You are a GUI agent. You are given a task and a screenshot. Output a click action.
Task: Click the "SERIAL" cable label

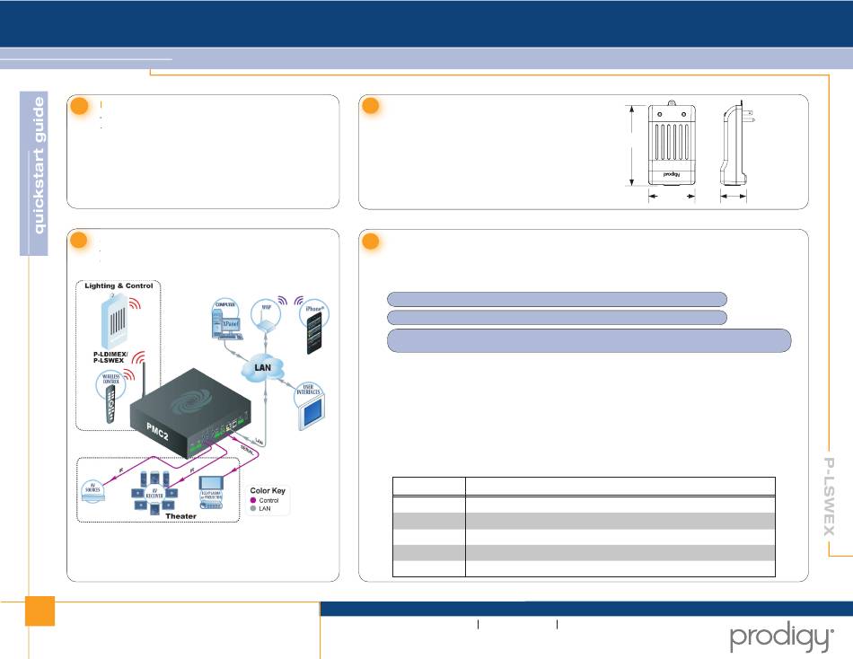tap(247, 450)
